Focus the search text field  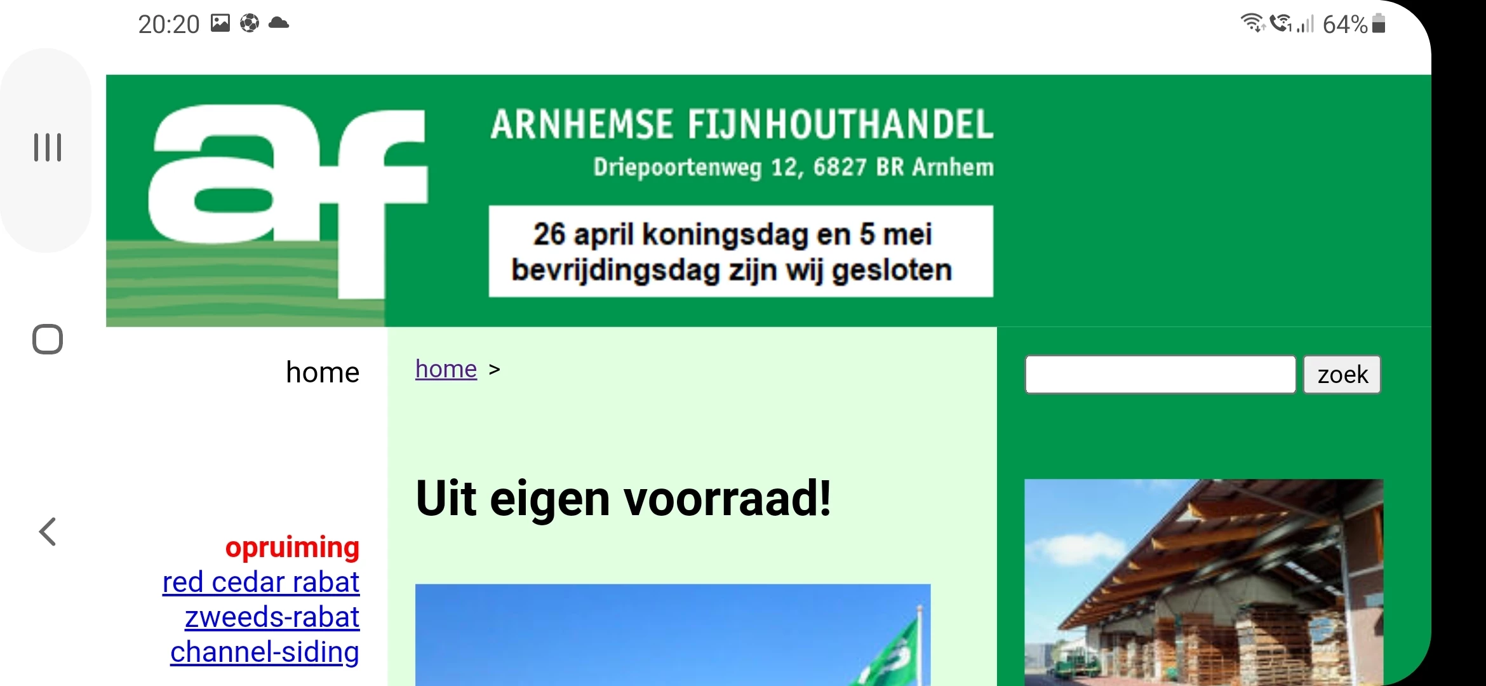click(1160, 375)
